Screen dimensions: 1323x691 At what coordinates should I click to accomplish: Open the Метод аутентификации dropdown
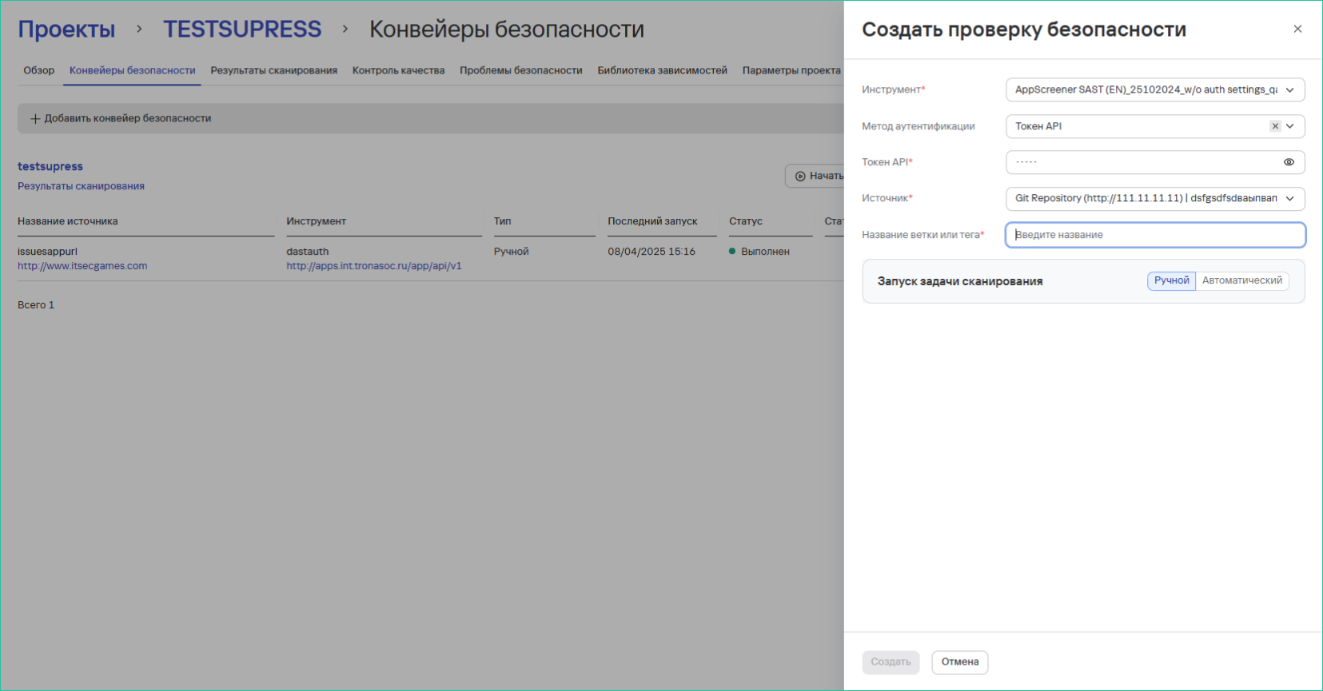click(x=1290, y=126)
